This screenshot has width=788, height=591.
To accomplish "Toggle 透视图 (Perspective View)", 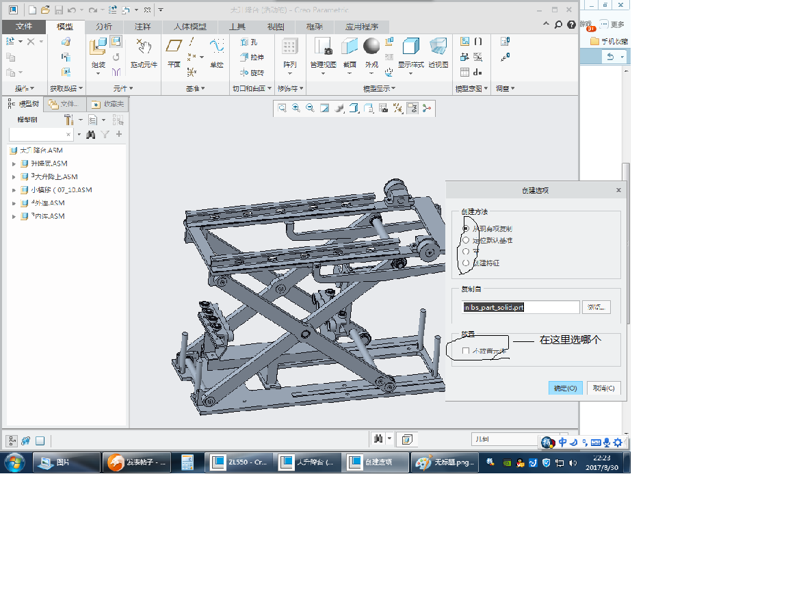I will (x=438, y=53).
